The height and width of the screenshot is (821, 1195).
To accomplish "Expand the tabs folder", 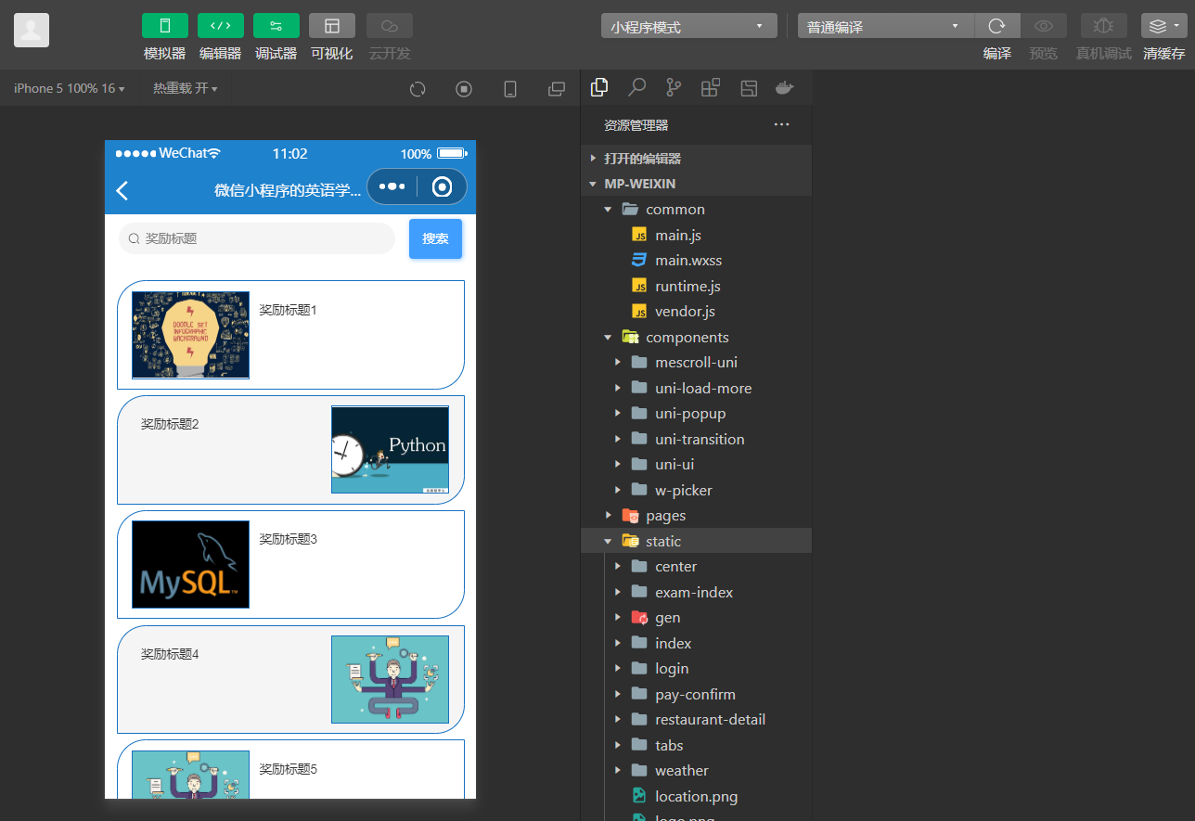I will (x=696, y=745).
